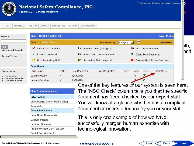
Task: Click the Not Checked By NSC legend icon
Action: pos(34,60)
